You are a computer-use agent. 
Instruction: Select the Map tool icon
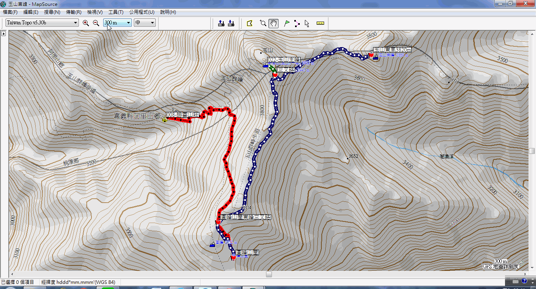point(250,23)
